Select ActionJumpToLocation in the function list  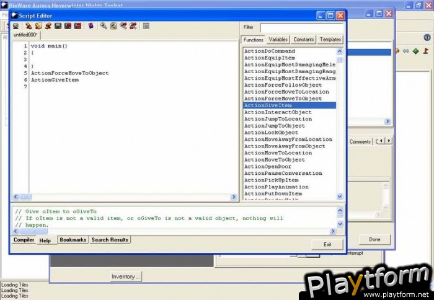(x=290, y=119)
